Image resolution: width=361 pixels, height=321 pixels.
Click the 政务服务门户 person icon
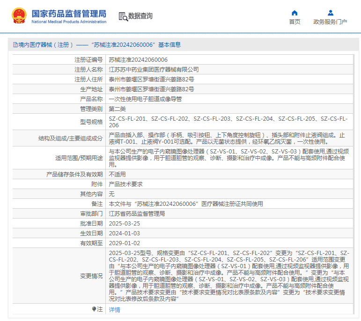(330, 13)
